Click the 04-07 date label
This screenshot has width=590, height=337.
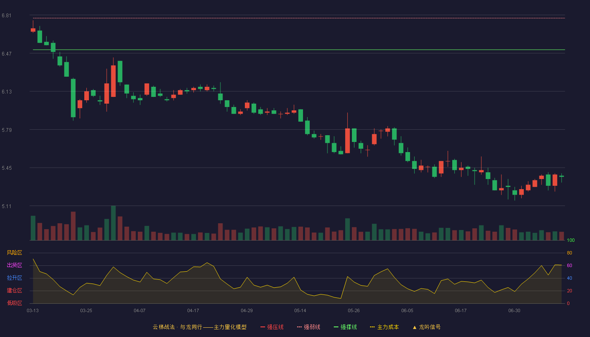point(139,310)
